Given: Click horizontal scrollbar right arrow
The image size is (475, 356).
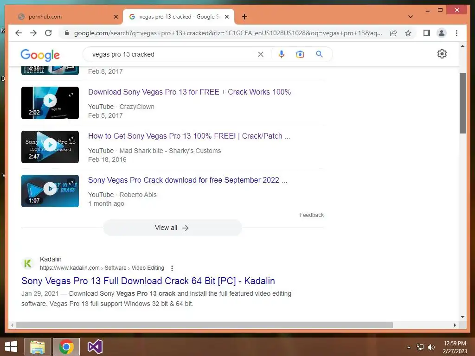Looking at the screenshot, I should 455,325.
